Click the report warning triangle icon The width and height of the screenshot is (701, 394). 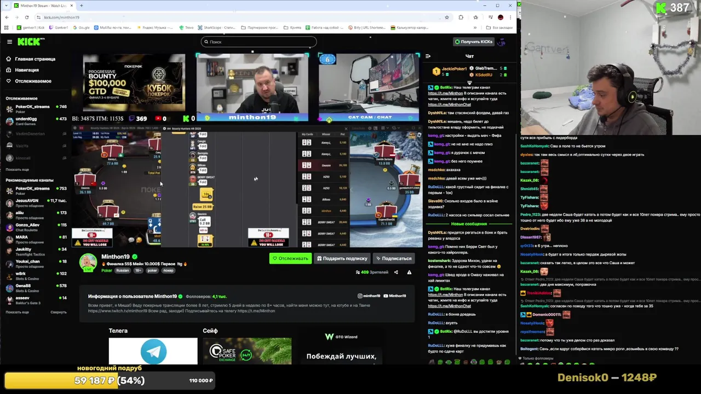tap(409, 272)
